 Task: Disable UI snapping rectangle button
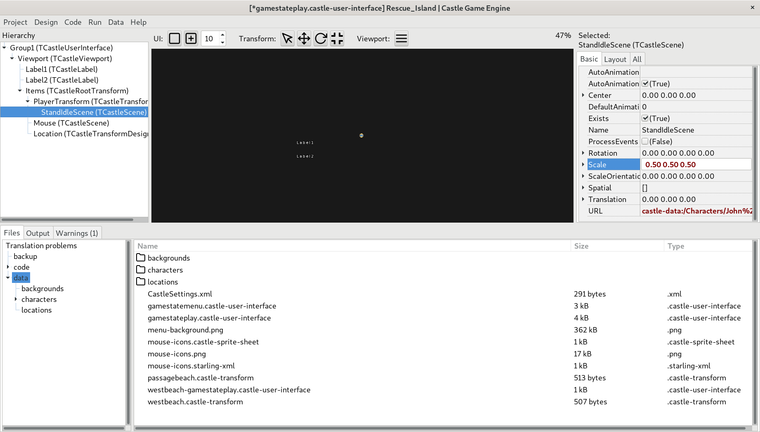(175, 38)
